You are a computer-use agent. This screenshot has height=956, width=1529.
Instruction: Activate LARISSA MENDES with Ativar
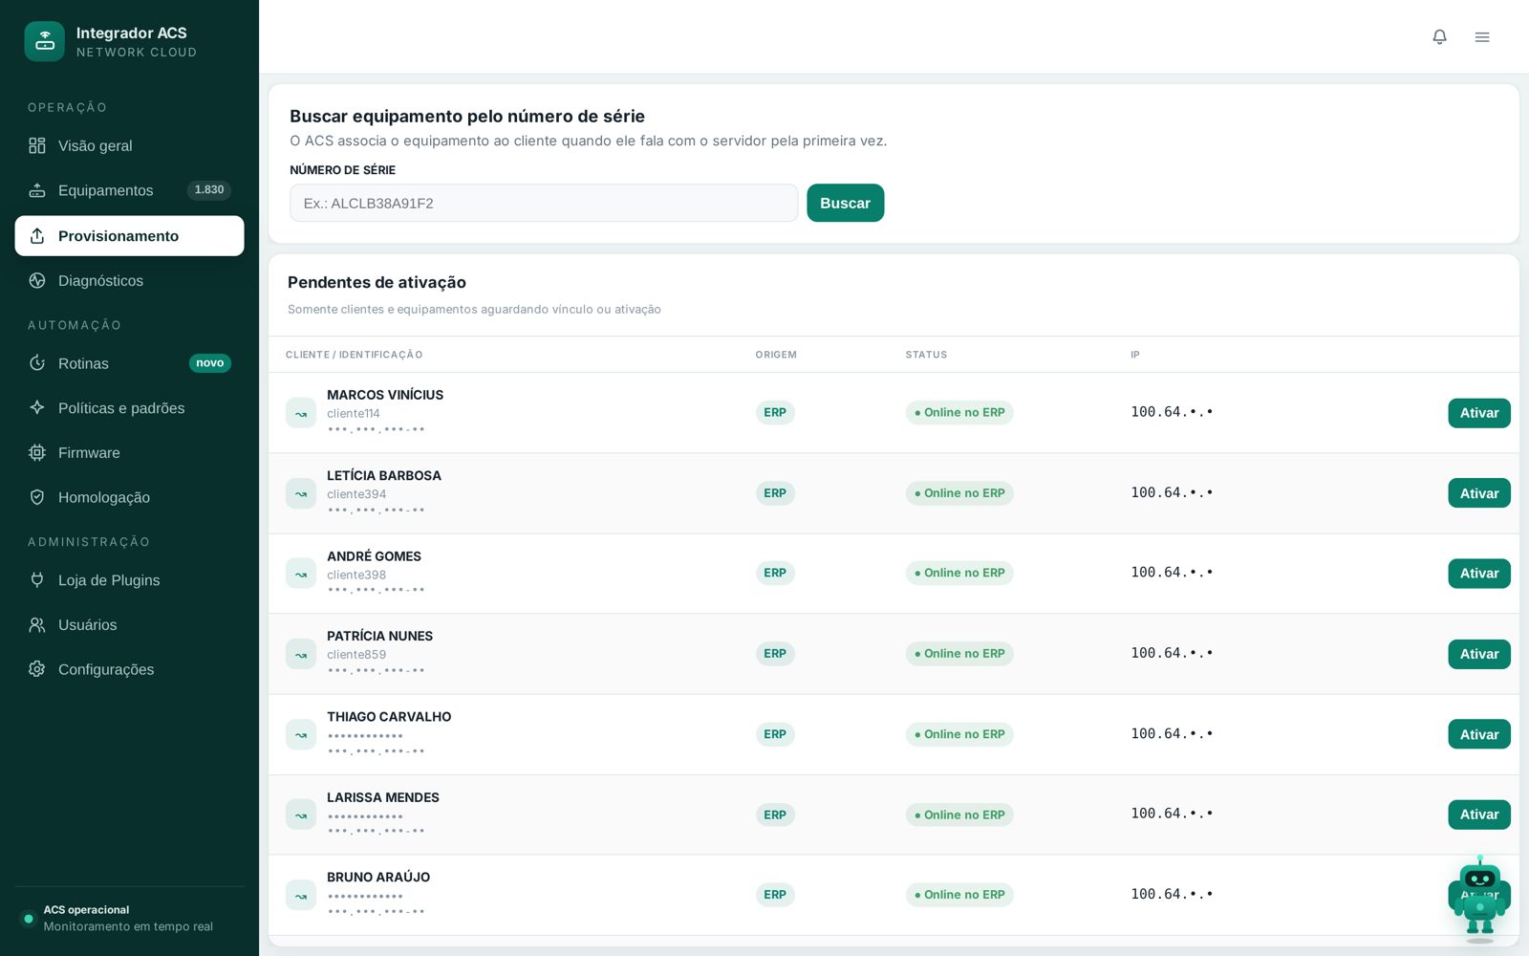coord(1478,815)
